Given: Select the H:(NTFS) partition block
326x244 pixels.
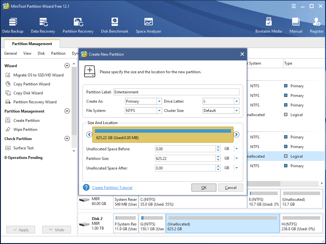Looking at the screenshot, I should pos(301,224).
